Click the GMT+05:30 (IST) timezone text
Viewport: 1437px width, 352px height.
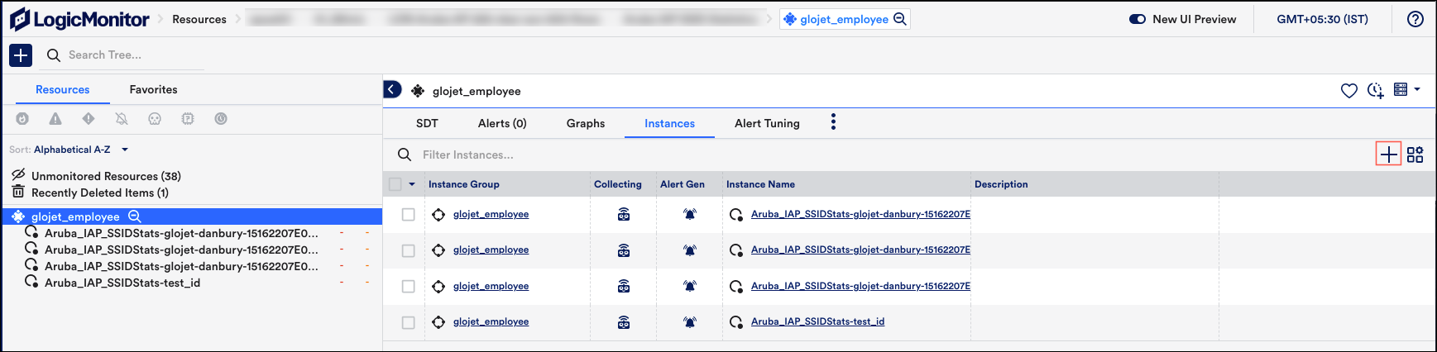point(1322,19)
